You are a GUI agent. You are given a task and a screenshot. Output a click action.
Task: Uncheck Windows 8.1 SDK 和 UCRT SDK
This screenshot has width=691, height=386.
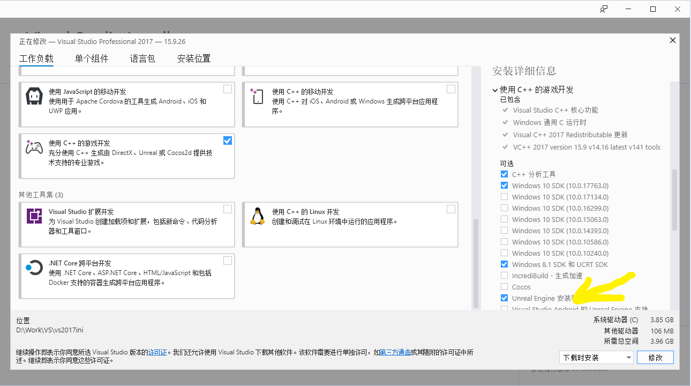(504, 264)
